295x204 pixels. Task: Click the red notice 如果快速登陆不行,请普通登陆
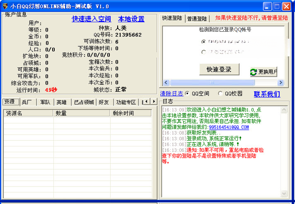coord(252,18)
